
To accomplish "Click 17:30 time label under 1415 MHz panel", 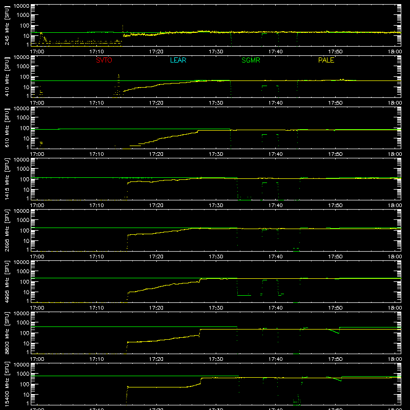I will click(216, 206).
